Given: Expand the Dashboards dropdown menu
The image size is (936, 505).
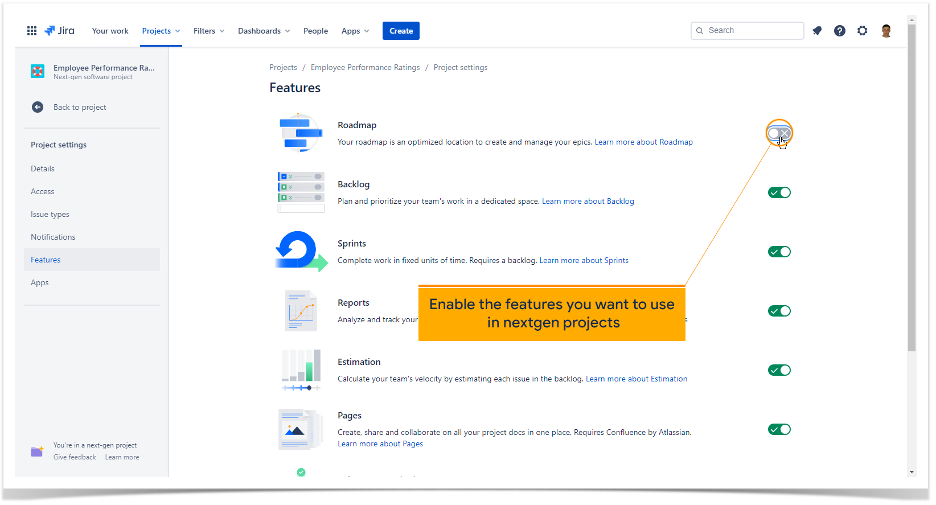Looking at the screenshot, I should (x=264, y=31).
